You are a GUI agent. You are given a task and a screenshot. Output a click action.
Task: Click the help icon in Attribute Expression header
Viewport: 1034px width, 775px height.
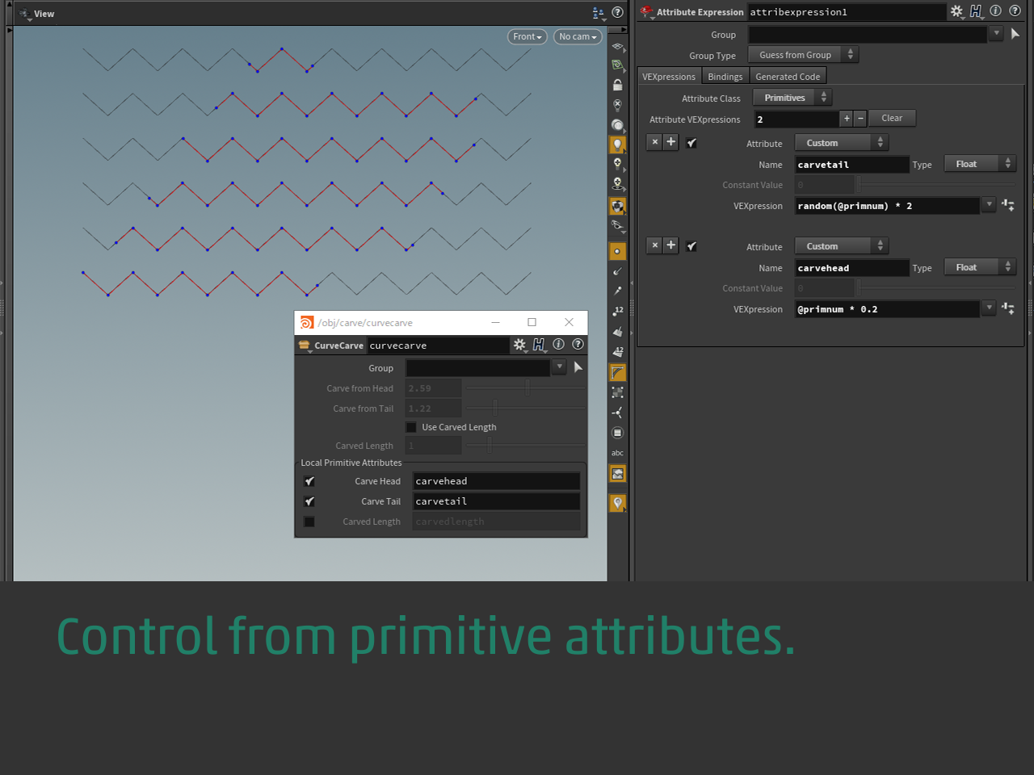point(1015,11)
